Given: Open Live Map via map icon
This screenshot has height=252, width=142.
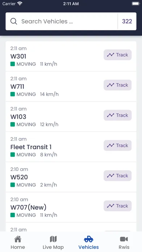Looking at the screenshot, I should [x=53, y=239].
